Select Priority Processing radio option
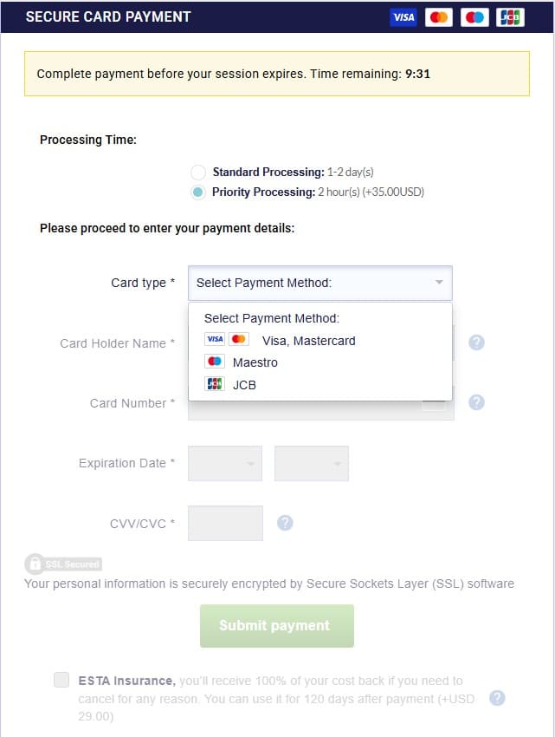Screen dimensions: 555x737 pyautogui.click(x=198, y=192)
